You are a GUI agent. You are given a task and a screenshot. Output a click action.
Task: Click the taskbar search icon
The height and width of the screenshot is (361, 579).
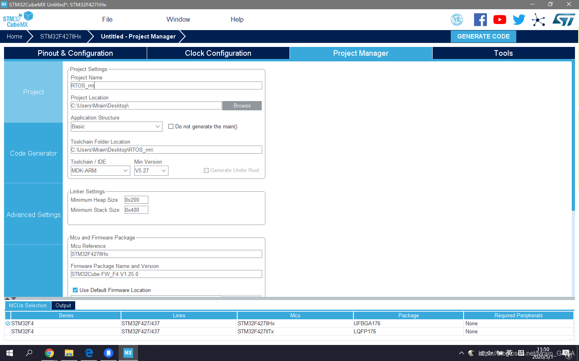point(29,353)
